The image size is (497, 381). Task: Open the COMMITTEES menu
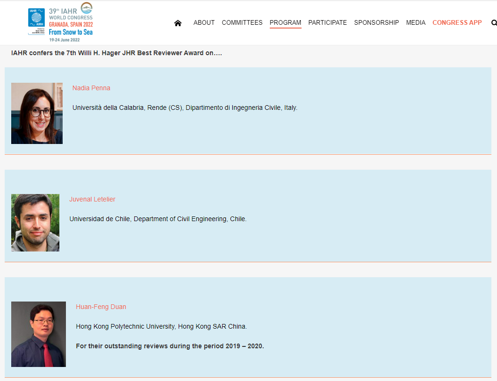pos(242,22)
